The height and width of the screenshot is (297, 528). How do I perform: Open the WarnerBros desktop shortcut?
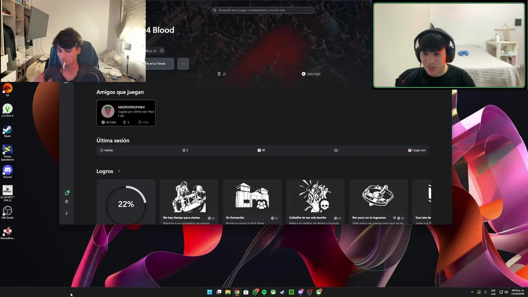7,233
